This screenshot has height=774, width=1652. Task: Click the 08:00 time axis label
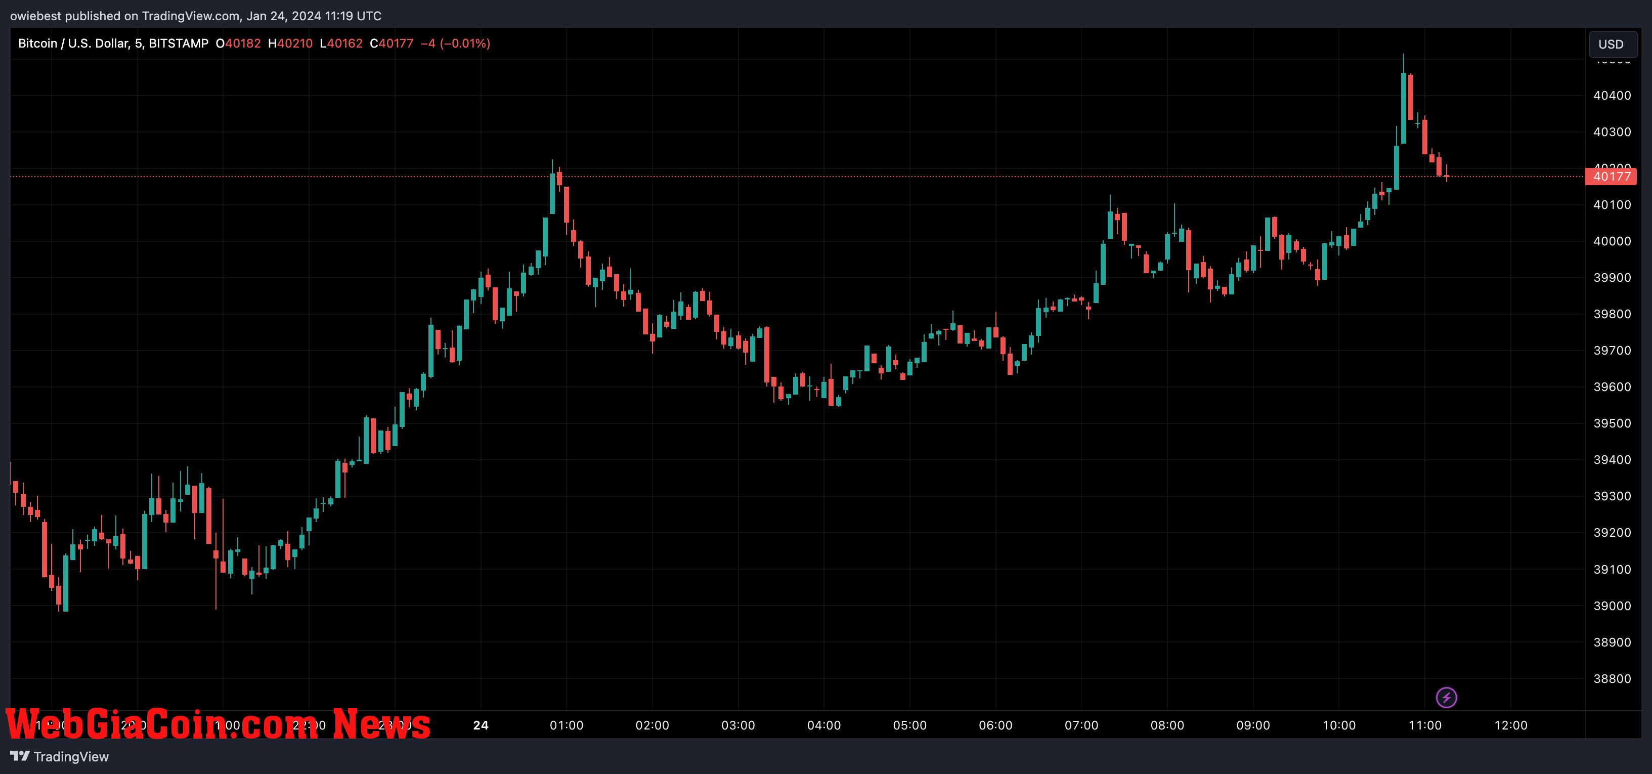coord(1167,725)
